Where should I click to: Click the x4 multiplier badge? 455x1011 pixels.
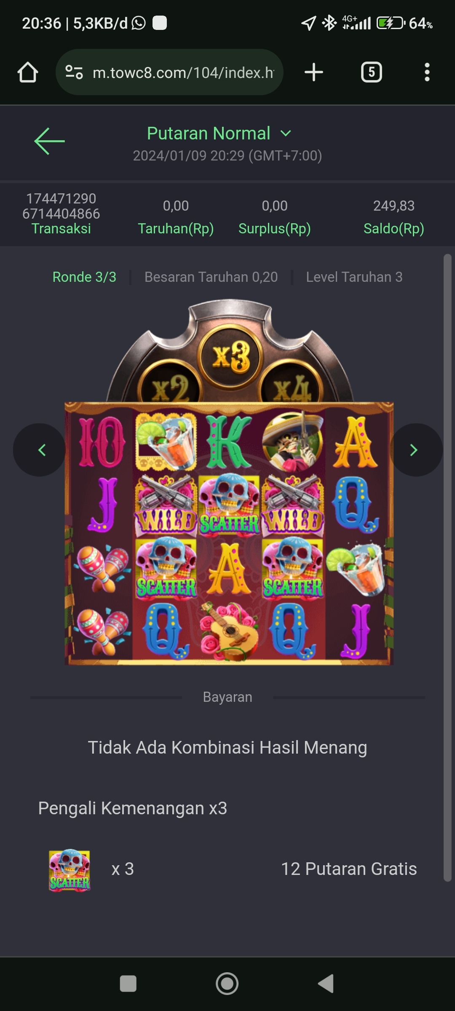(292, 387)
